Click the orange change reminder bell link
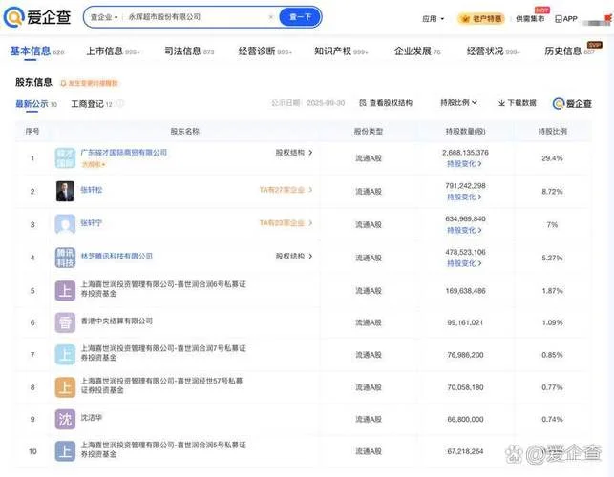This screenshot has height=477, width=614. point(89,83)
